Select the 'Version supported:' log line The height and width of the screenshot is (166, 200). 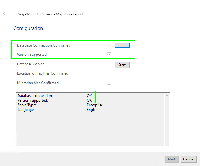(33, 100)
